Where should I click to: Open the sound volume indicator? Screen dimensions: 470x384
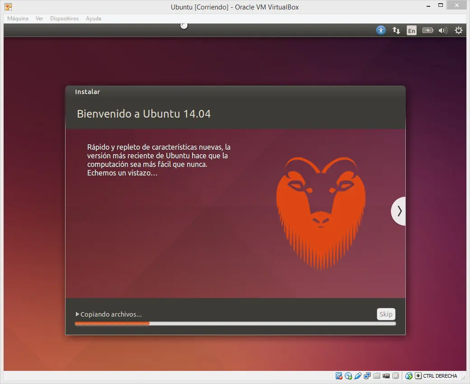[443, 30]
